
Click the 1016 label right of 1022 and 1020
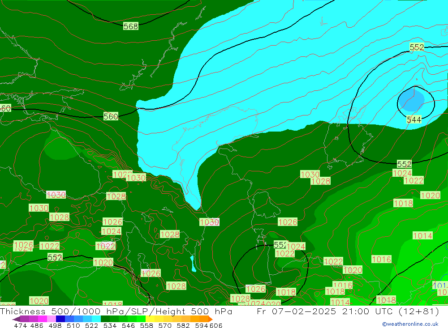[x=381, y=259]
